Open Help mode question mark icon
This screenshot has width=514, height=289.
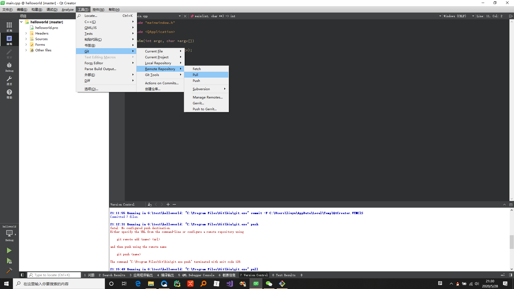(x=9, y=93)
